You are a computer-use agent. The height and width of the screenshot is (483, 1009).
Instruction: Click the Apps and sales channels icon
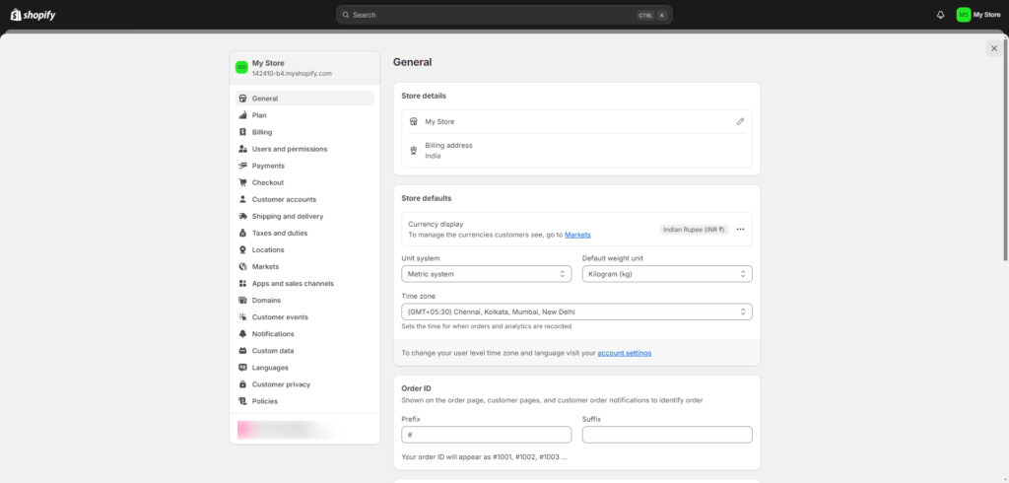point(242,283)
